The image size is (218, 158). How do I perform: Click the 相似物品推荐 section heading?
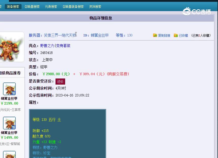[x=10, y=73]
